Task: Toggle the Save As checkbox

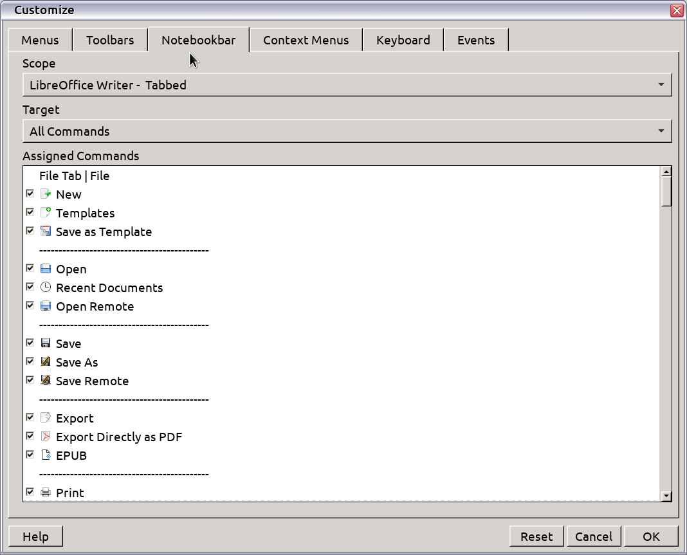Action: click(30, 361)
